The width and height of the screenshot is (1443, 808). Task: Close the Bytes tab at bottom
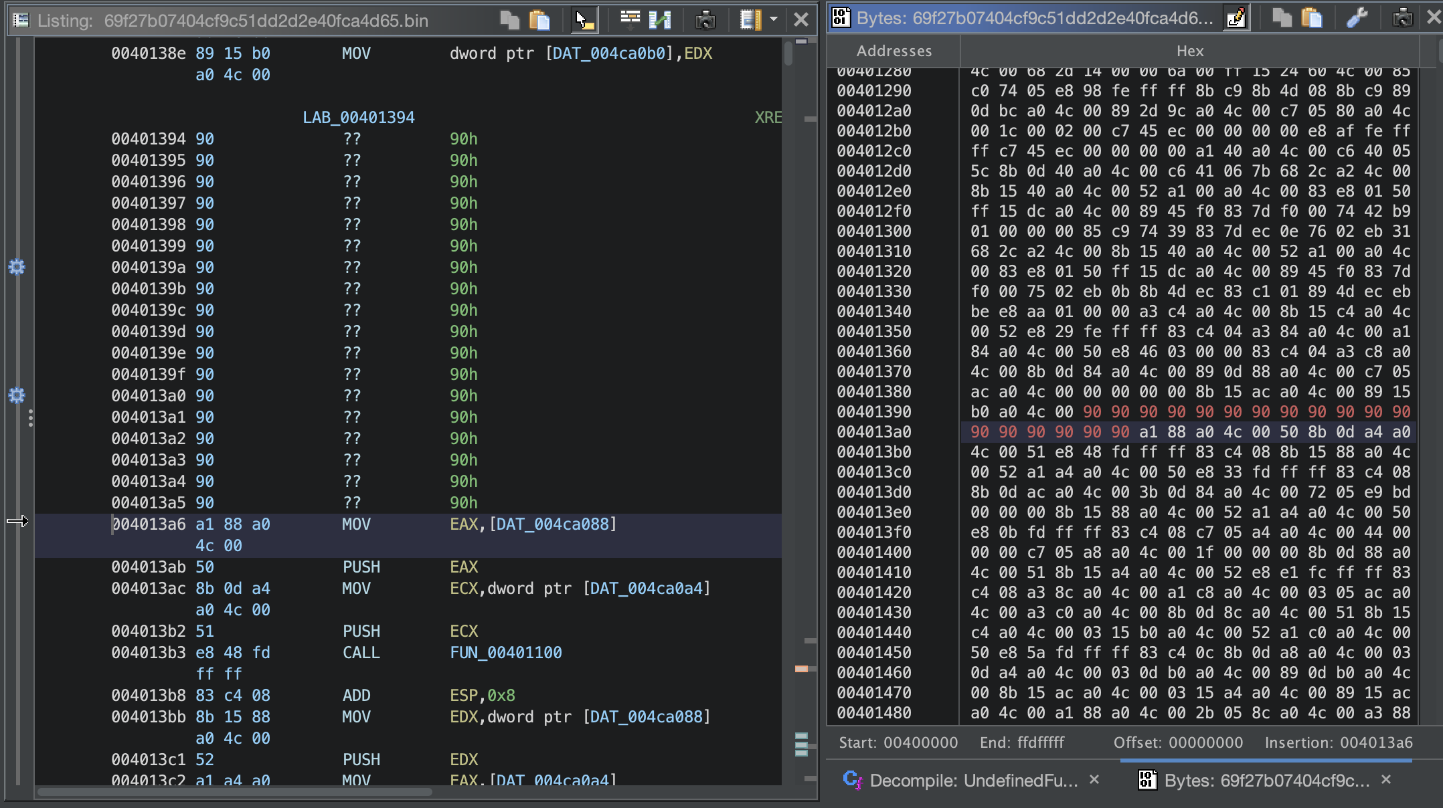(x=1386, y=779)
